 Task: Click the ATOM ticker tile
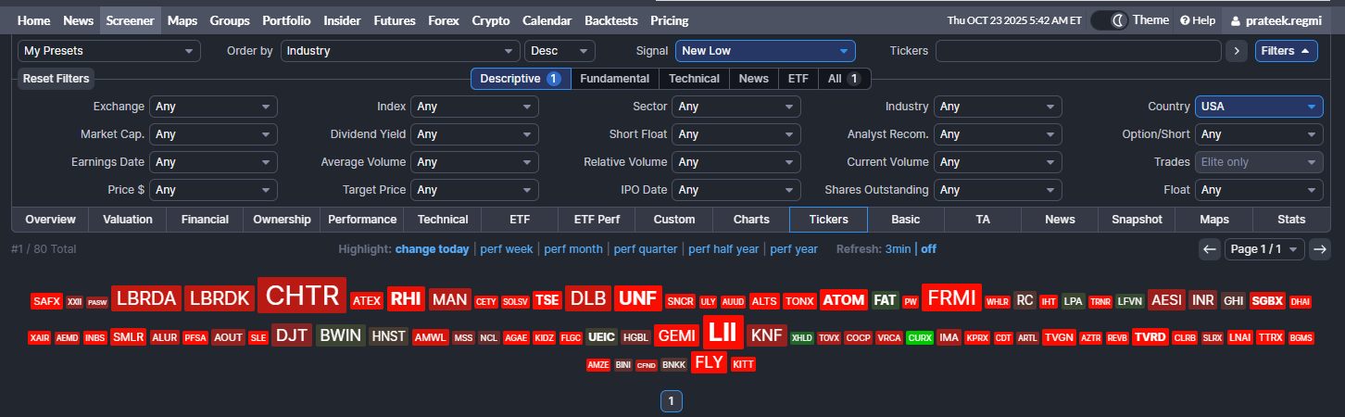click(x=843, y=300)
